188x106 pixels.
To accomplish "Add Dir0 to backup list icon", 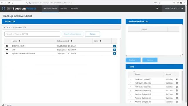I will pyautogui.click(x=115, y=50).
